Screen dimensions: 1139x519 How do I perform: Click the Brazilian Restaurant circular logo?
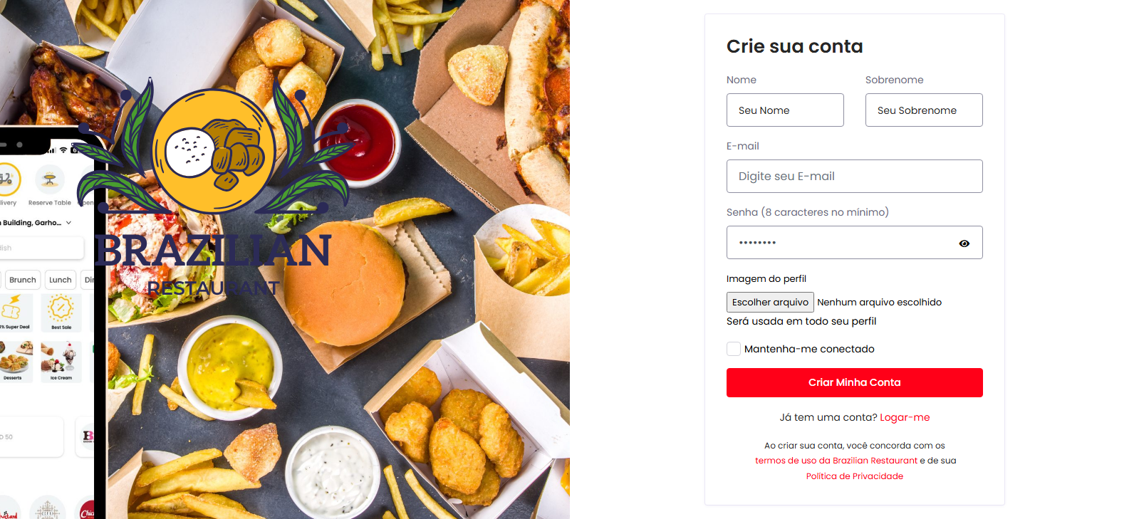[214, 151]
